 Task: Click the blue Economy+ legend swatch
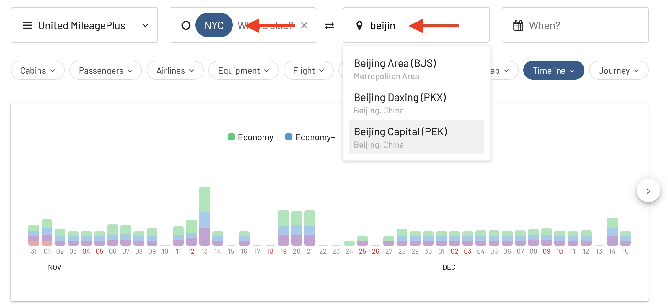(289, 137)
